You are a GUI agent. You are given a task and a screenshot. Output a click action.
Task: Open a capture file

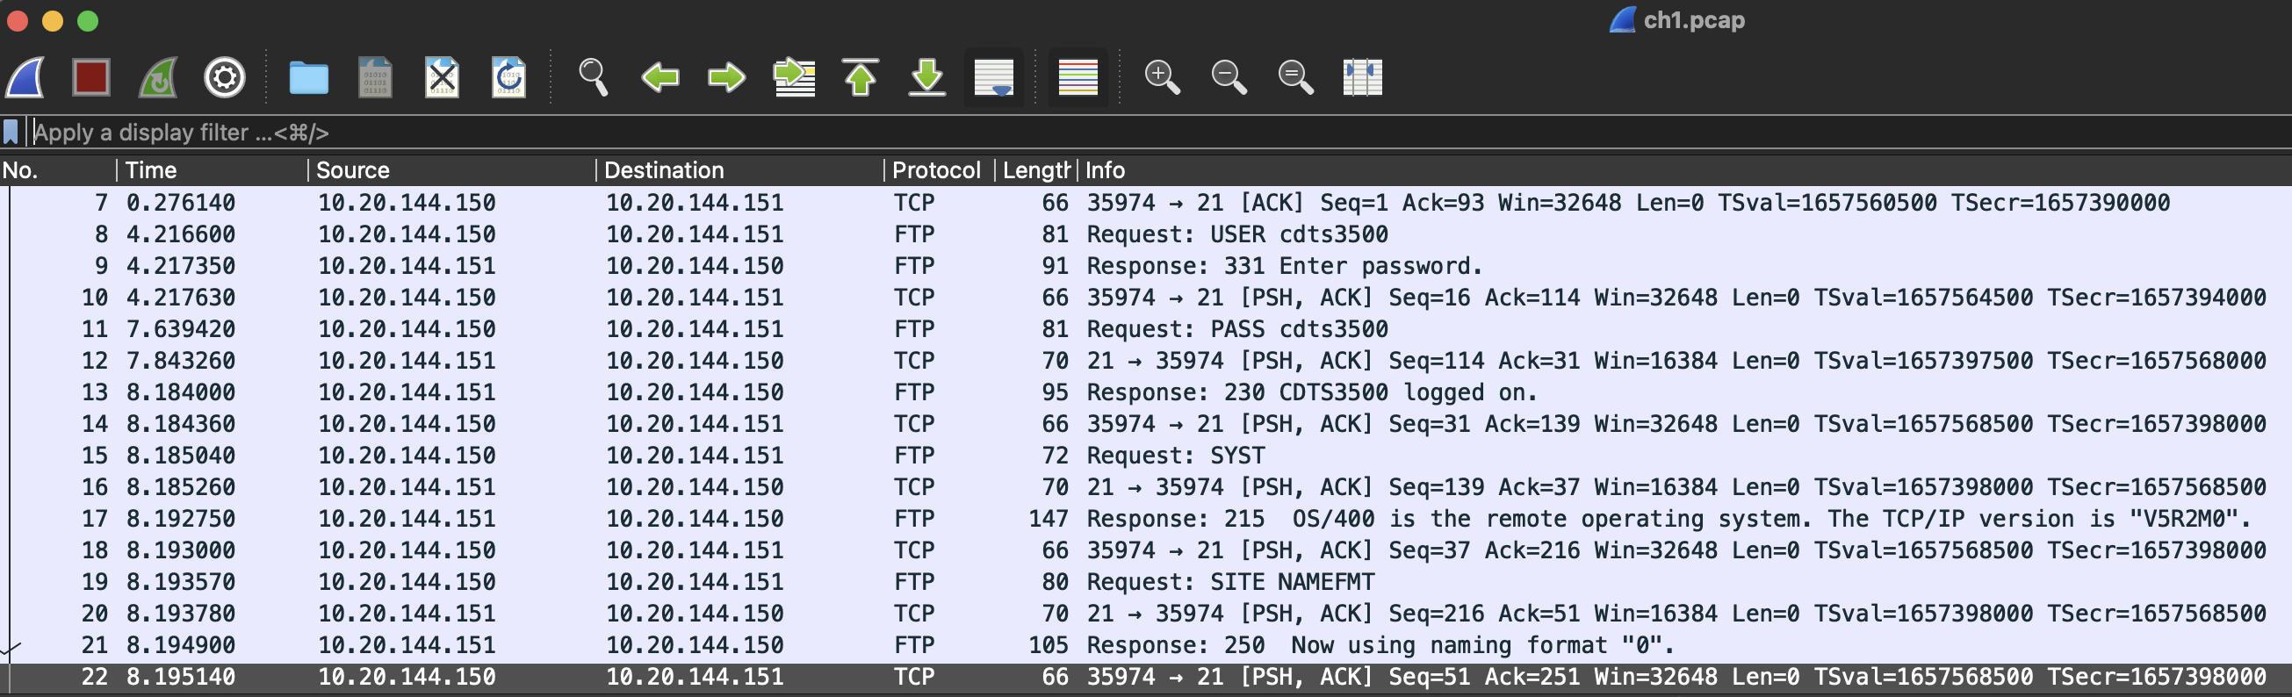click(x=309, y=77)
